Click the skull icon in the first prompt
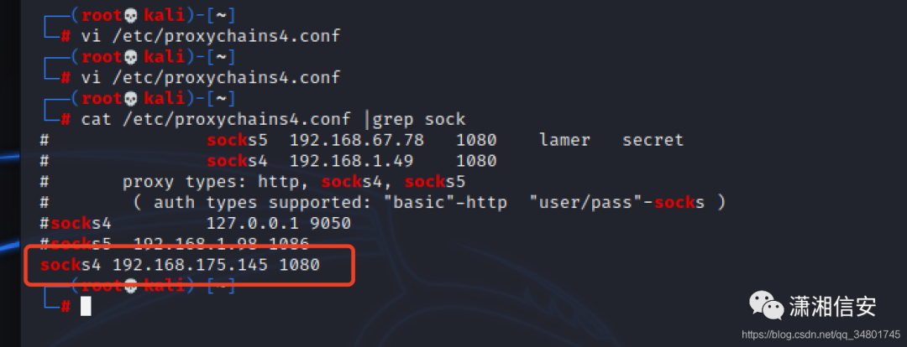Image resolution: width=907 pixels, height=347 pixels. [x=131, y=16]
